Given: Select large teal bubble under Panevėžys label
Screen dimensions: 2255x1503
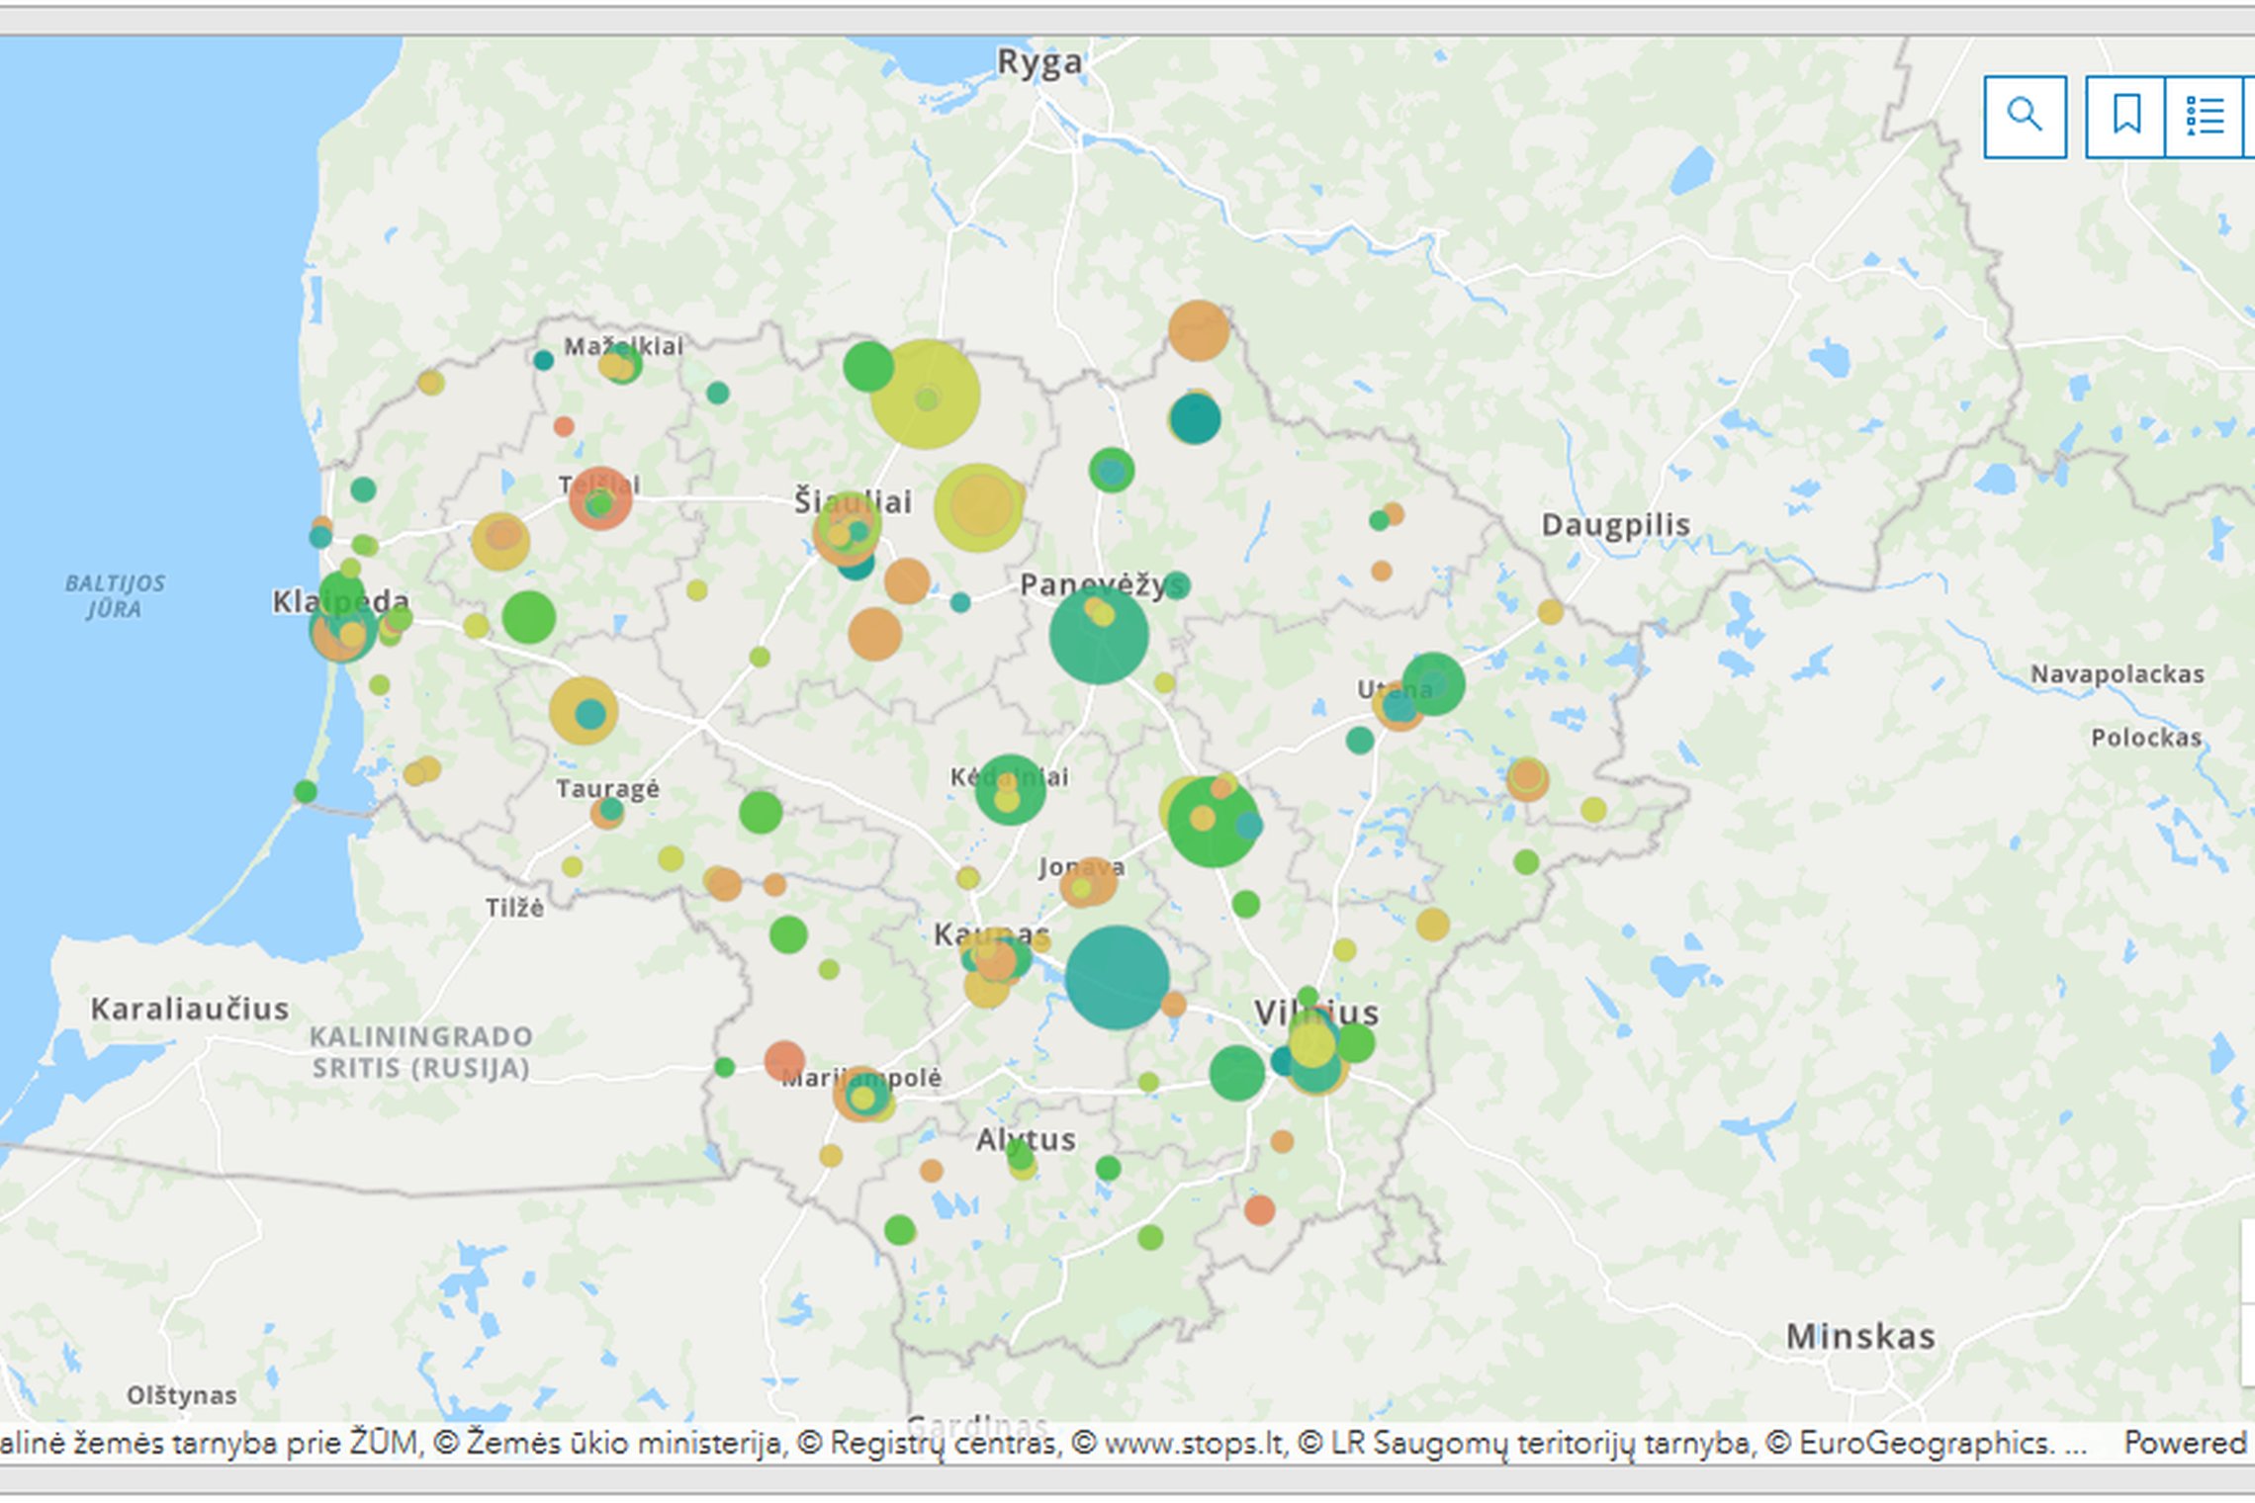Looking at the screenshot, I should [1099, 635].
